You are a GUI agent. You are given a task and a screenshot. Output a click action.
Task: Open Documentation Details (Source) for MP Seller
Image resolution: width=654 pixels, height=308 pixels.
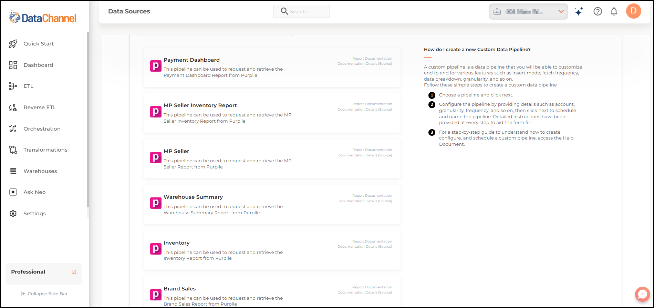pos(365,155)
